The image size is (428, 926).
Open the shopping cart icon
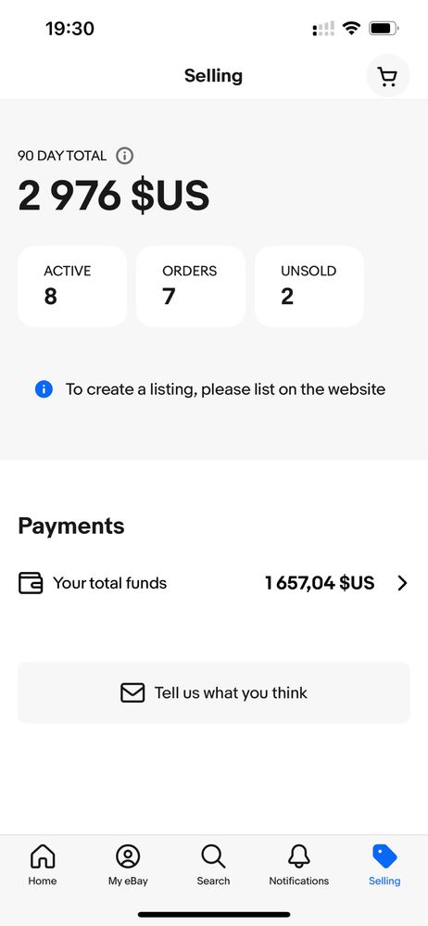pos(388,76)
